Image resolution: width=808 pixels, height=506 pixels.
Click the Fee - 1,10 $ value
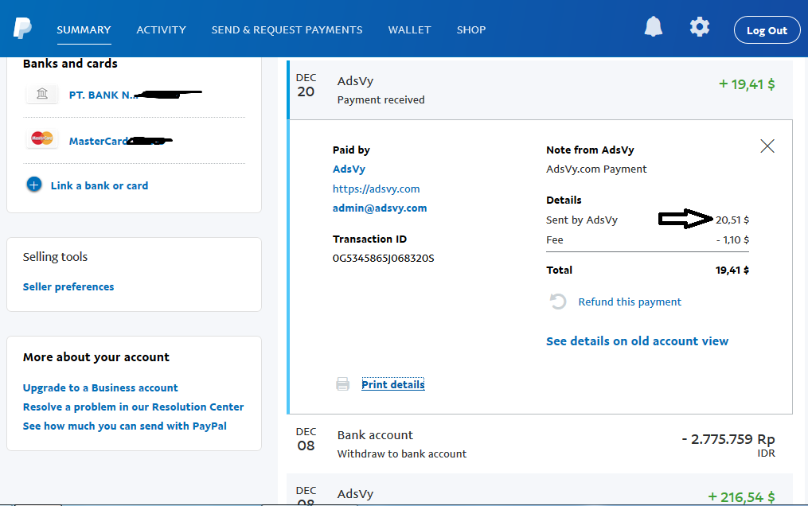coord(732,240)
